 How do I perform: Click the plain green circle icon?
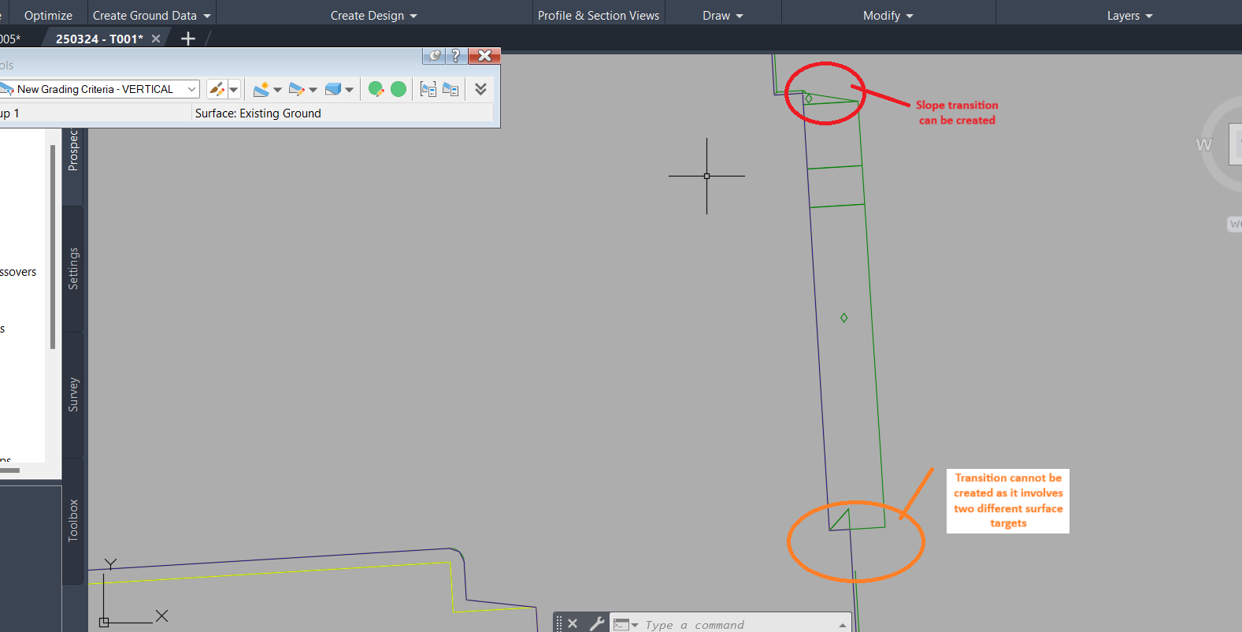399,89
